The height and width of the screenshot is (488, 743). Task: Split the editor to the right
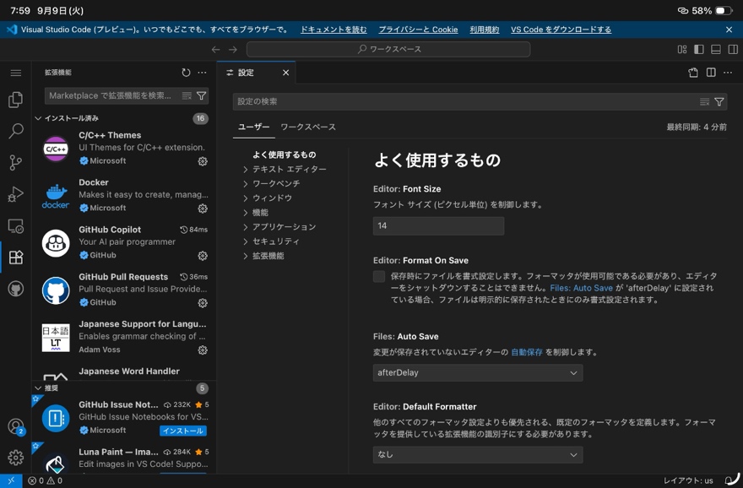click(711, 73)
